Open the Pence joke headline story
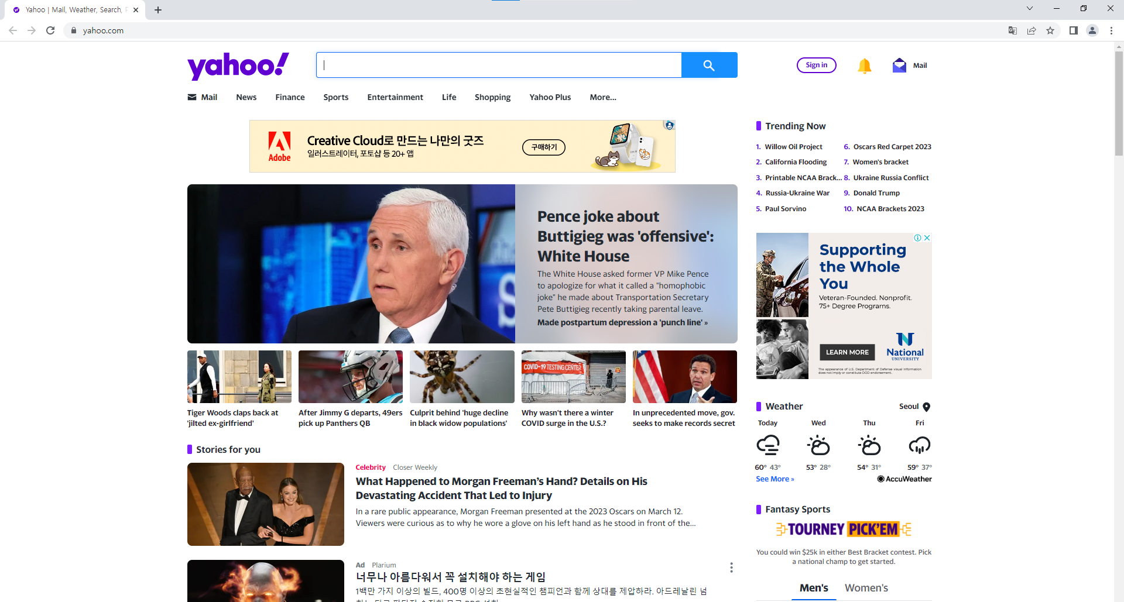 [x=626, y=236]
